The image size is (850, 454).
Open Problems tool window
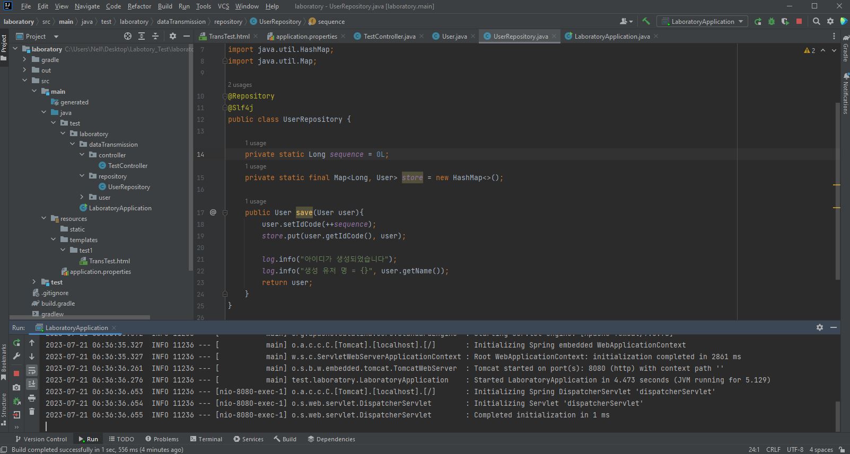tap(162, 439)
